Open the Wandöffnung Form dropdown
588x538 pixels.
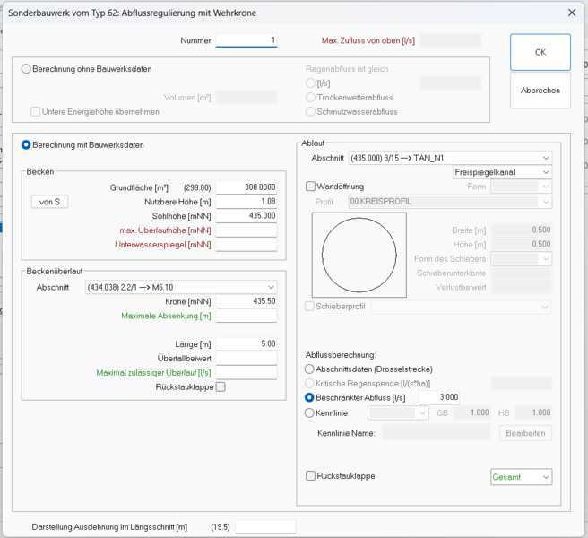click(x=522, y=187)
